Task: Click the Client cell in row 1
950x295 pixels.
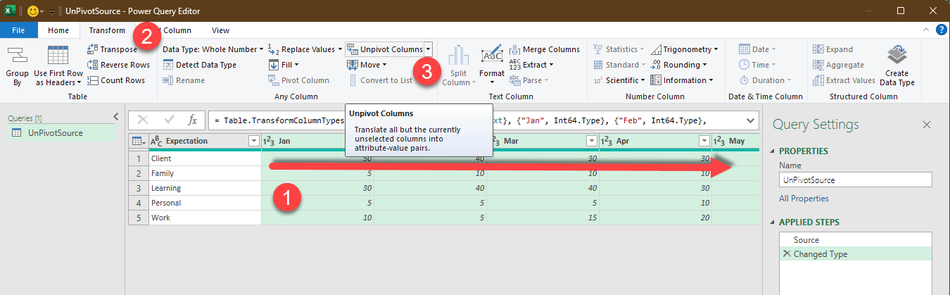Action: [x=205, y=158]
